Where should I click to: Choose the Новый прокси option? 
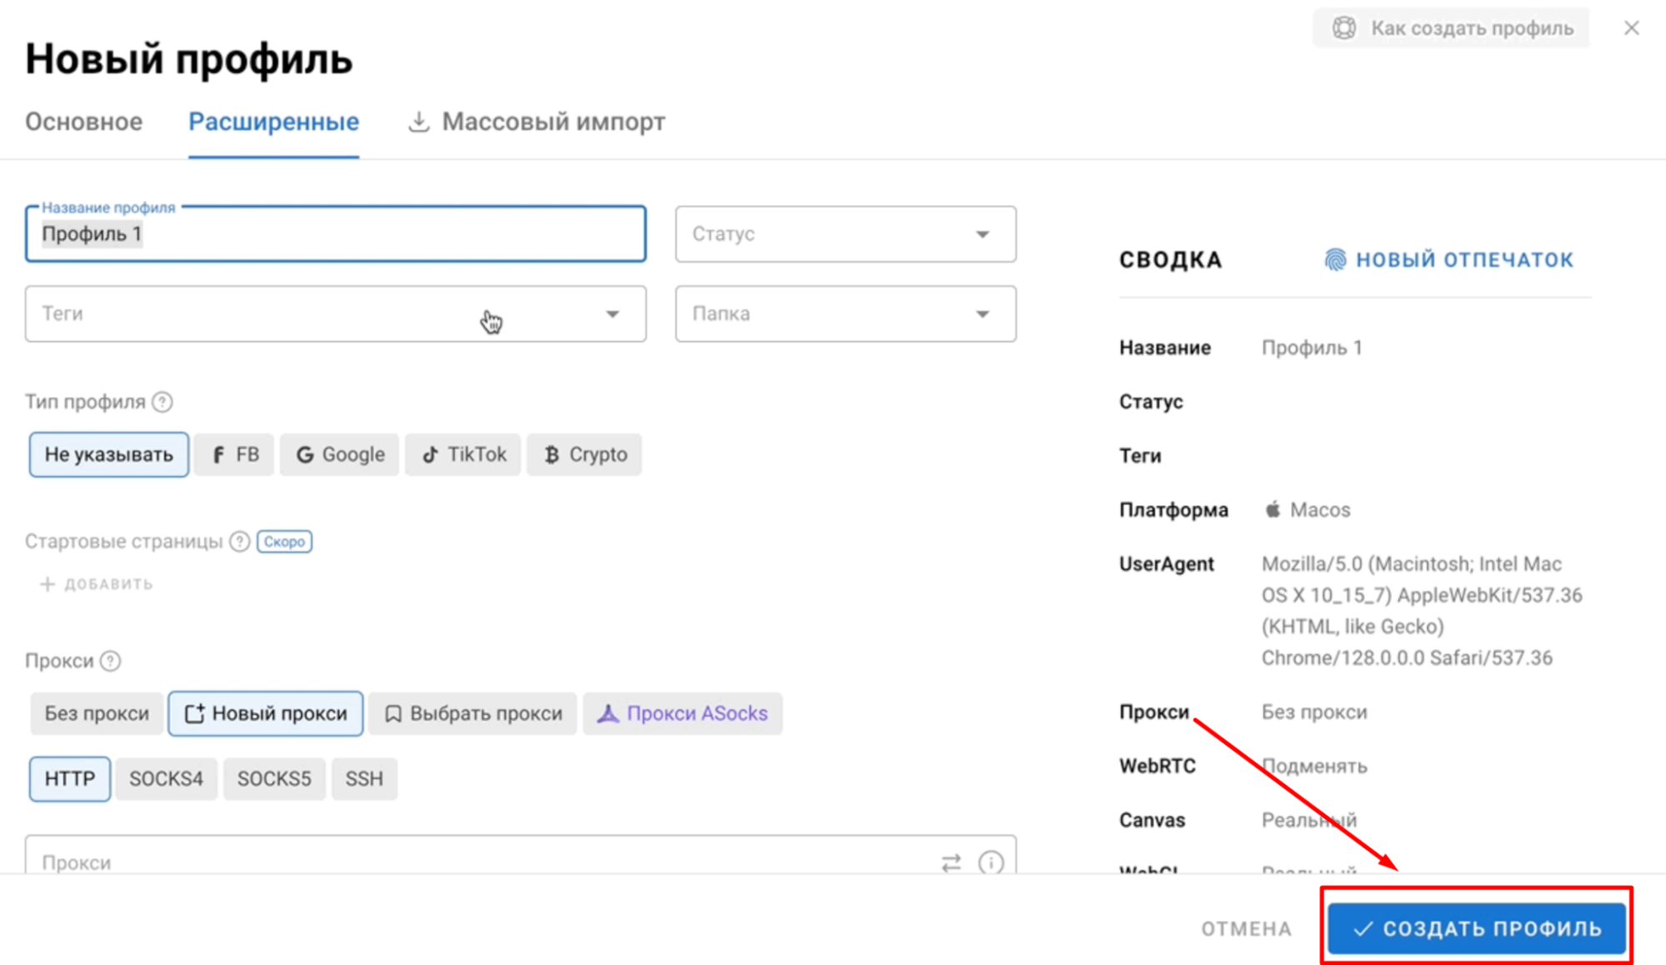coord(266,713)
